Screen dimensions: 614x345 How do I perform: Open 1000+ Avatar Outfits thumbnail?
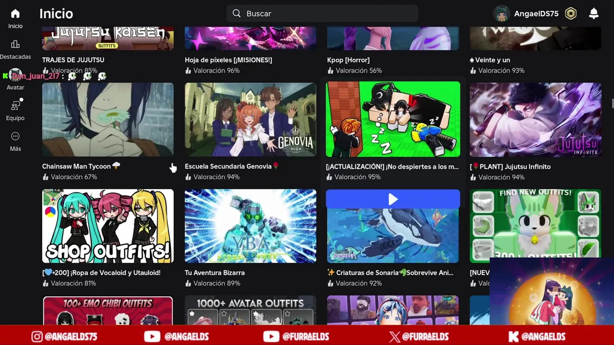(250, 310)
